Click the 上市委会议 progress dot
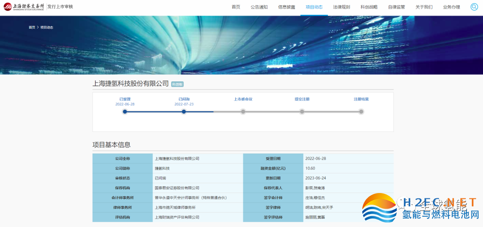 coord(243,112)
